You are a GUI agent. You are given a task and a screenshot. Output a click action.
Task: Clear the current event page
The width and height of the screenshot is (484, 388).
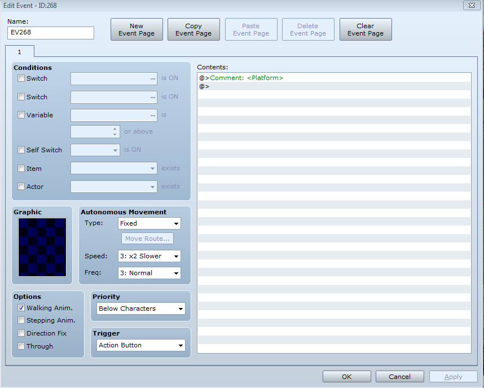(365, 30)
